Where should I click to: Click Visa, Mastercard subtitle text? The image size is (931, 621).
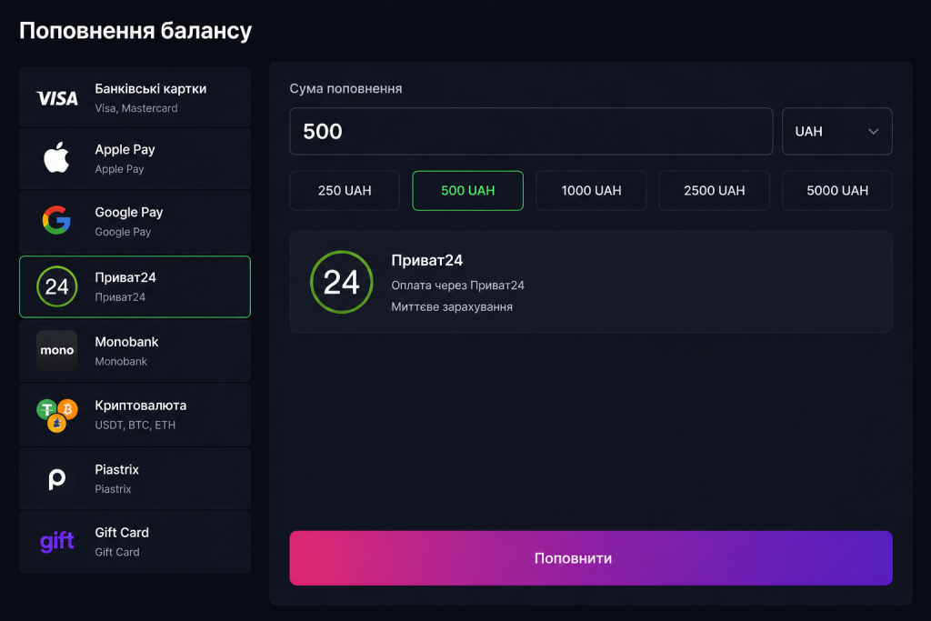point(136,108)
